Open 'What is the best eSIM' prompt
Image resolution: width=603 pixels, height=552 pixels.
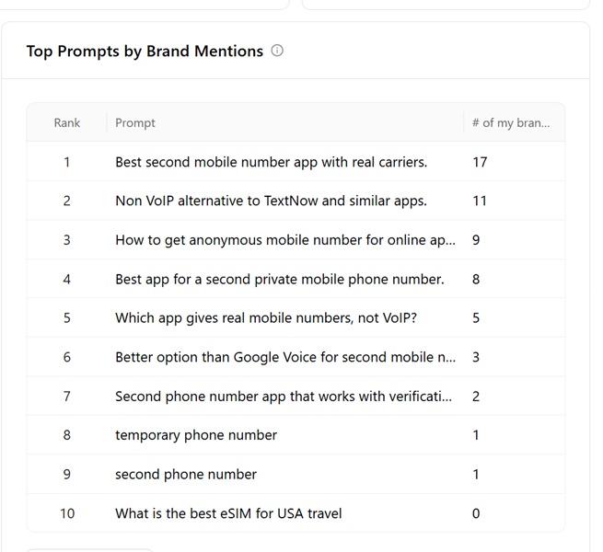coord(228,513)
